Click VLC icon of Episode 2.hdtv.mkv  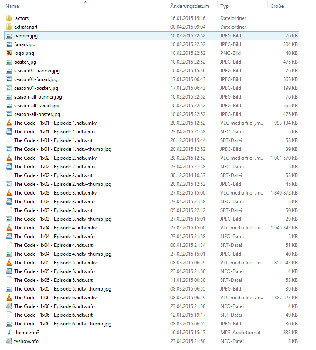click(x=9, y=158)
